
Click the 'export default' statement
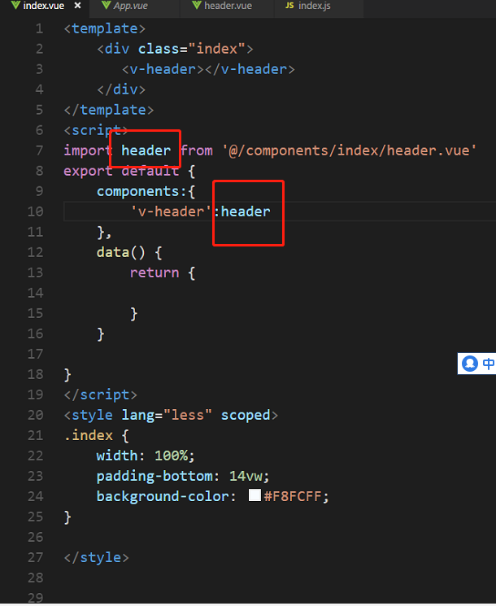pyautogui.click(x=121, y=171)
